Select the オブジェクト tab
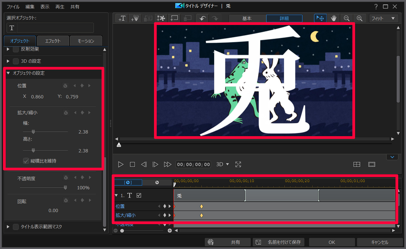 (x=20, y=41)
